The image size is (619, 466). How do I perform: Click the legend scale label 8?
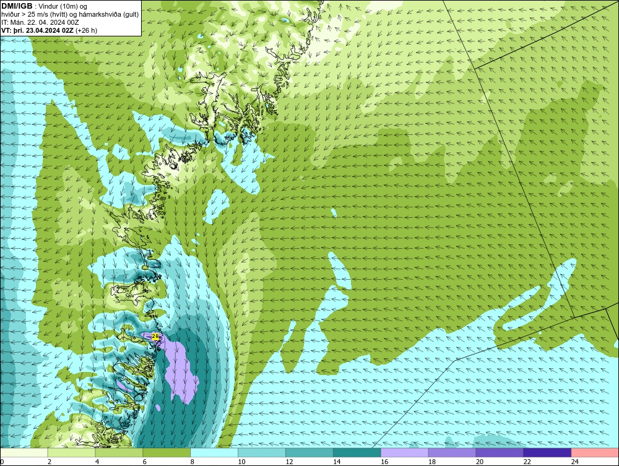[193, 462]
